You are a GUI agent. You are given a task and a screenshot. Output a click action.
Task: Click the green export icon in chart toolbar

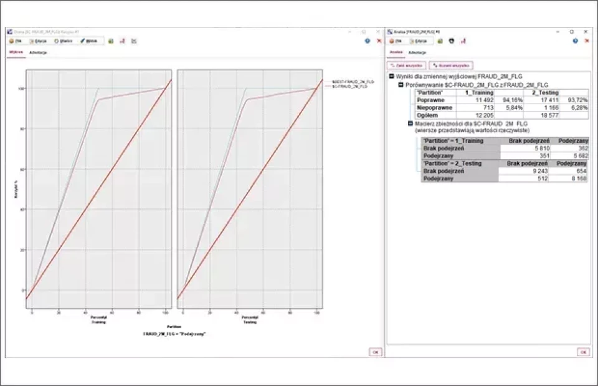click(110, 41)
